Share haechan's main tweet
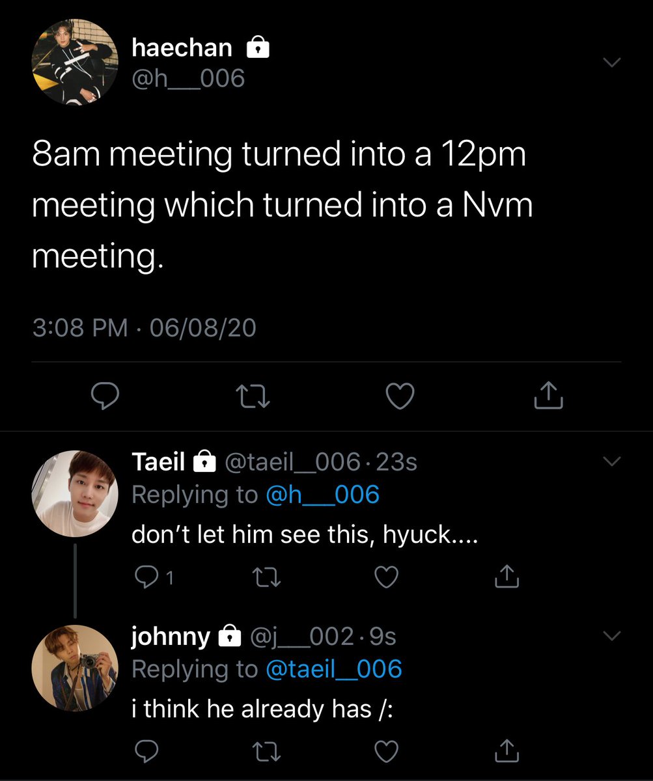 [x=548, y=396]
